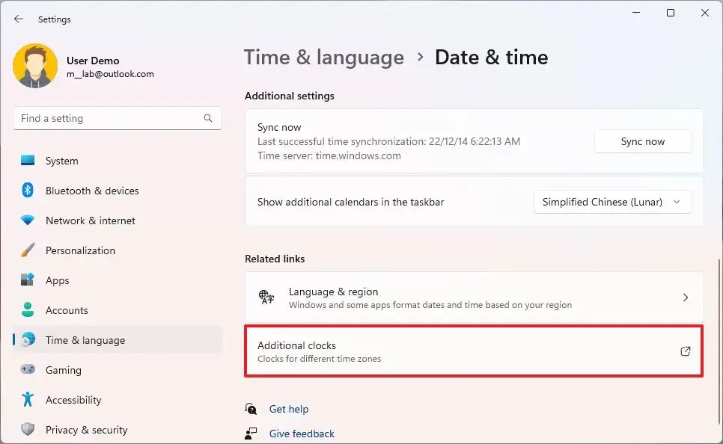Click the System monitor icon
This screenshot has width=723, height=444.
[x=28, y=160]
